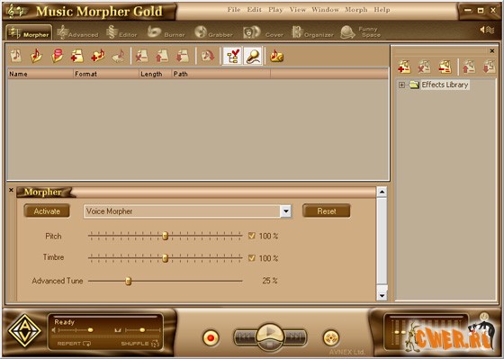Screen dimensions: 504x359
Task: Click the round orange button right of Next
Action: (331, 337)
